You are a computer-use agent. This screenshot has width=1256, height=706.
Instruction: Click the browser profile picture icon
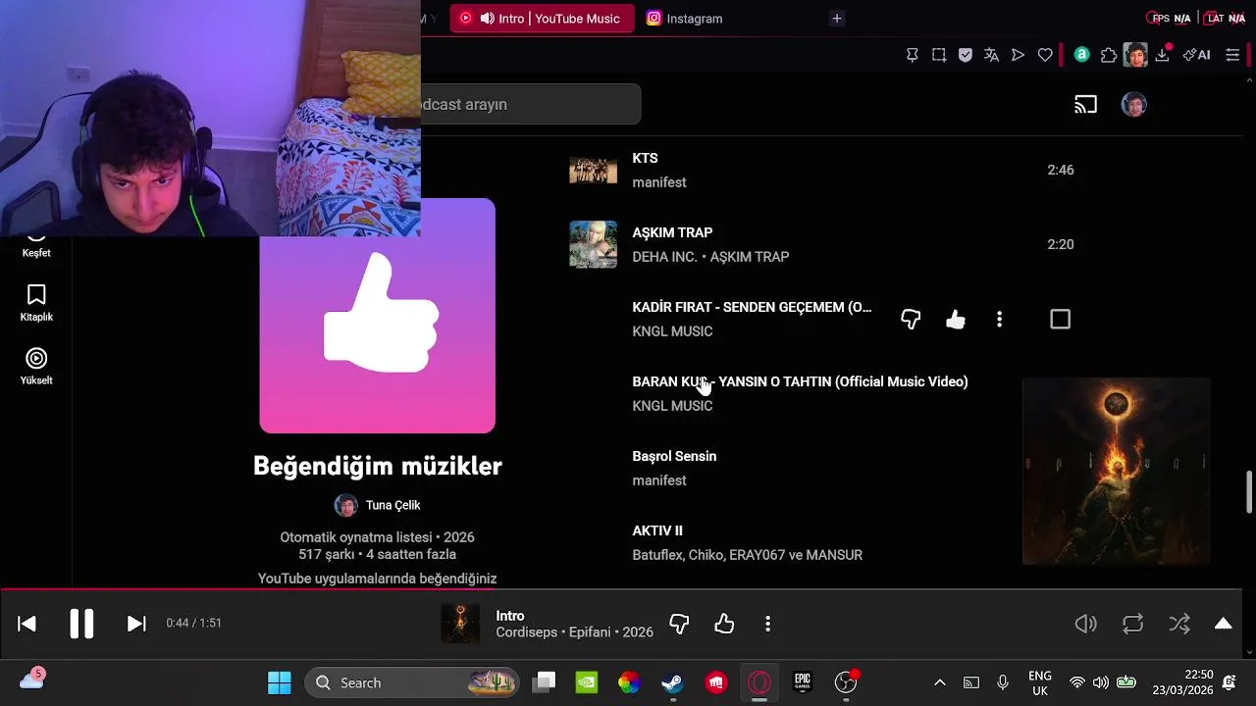tap(1135, 55)
